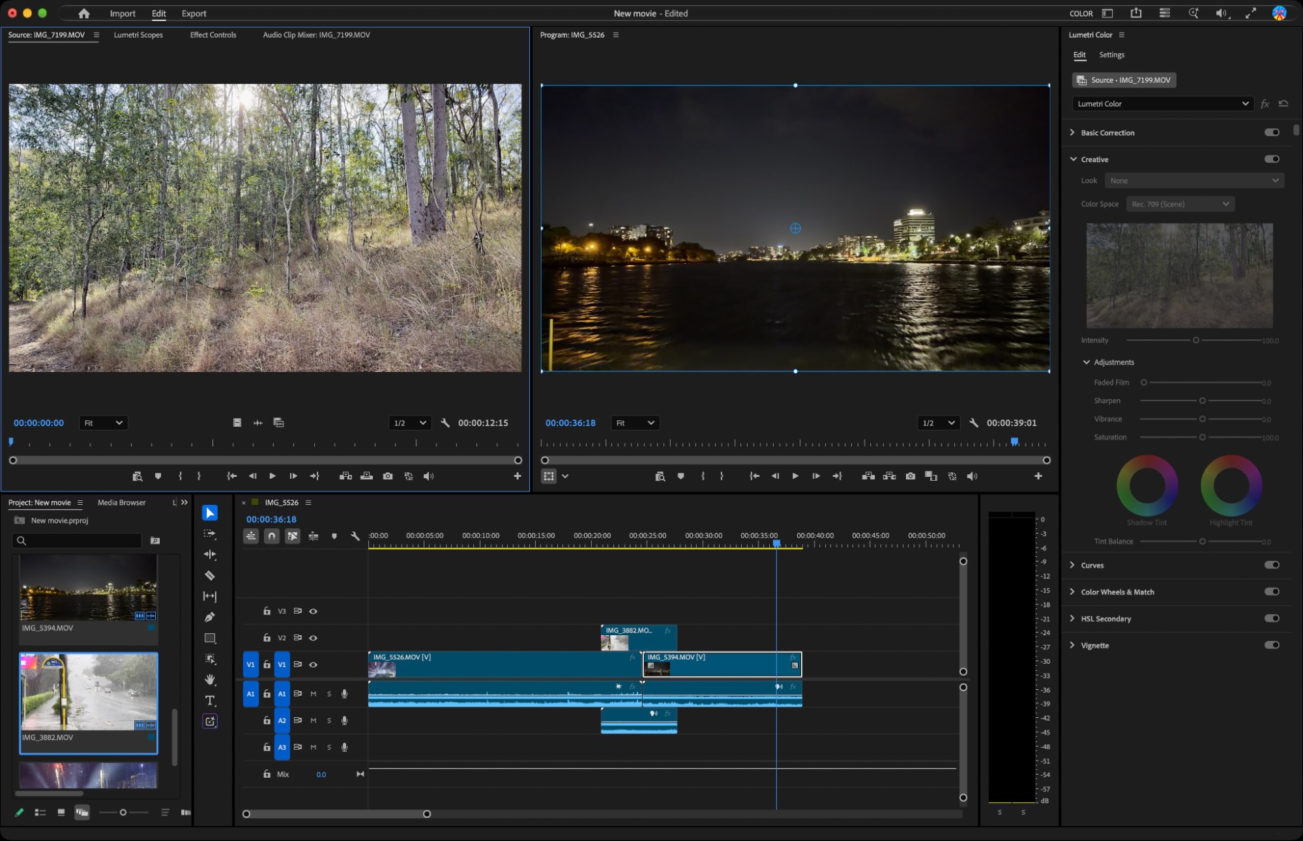Select the Ripple Edit tool

click(x=210, y=554)
